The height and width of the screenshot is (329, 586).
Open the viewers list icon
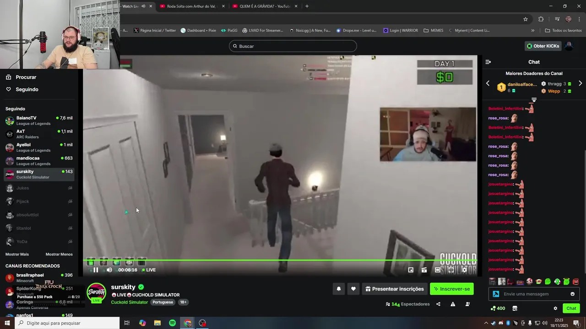tap(467, 304)
